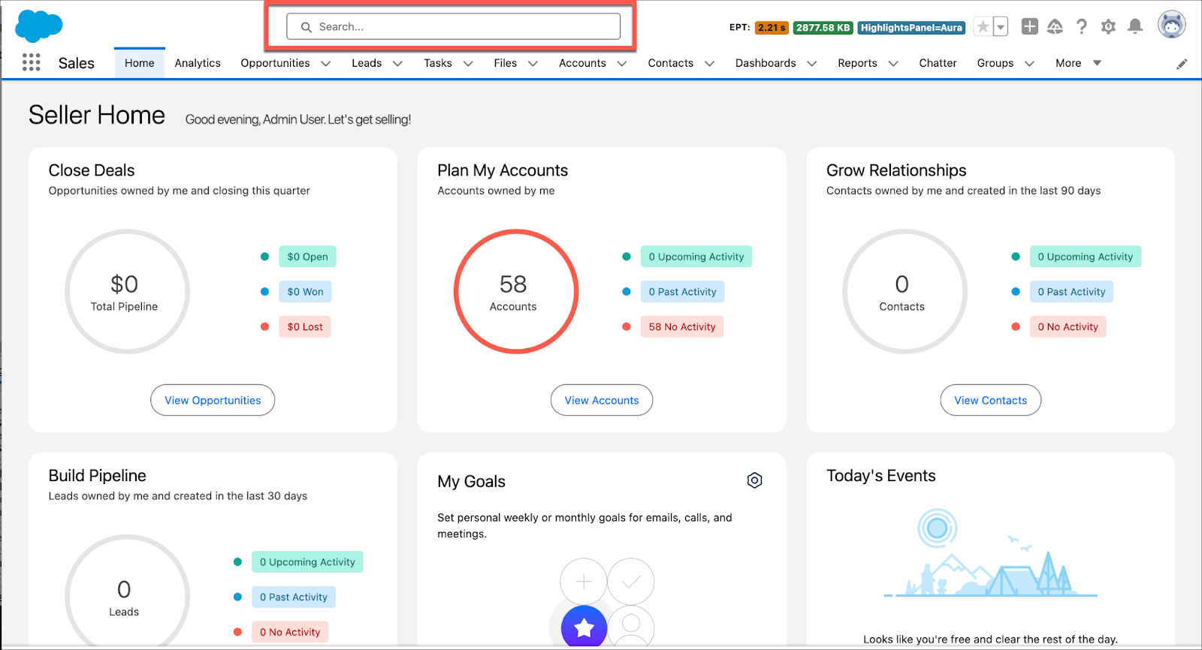Viewport: 1202px width, 650px height.
Task: Click the favorites star icon
Action: (983, 27)
